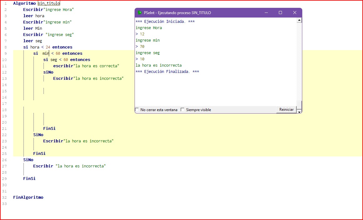
Task: Click '> 70' input value in output
Action: point(140,47)
